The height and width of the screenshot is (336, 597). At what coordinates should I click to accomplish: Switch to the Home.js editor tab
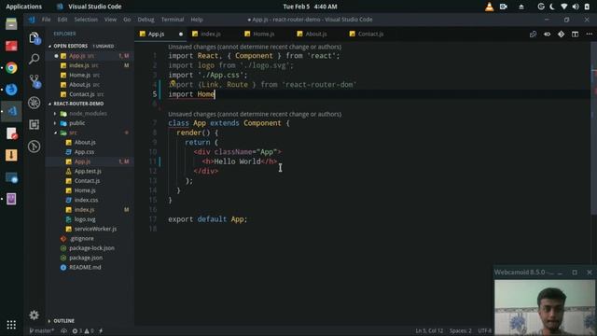pyautogui.click(x=263, y=34)
